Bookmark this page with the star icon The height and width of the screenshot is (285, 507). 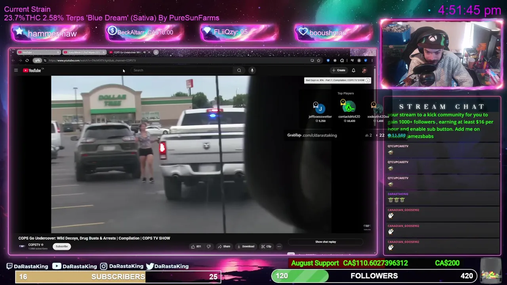point(318,61)
